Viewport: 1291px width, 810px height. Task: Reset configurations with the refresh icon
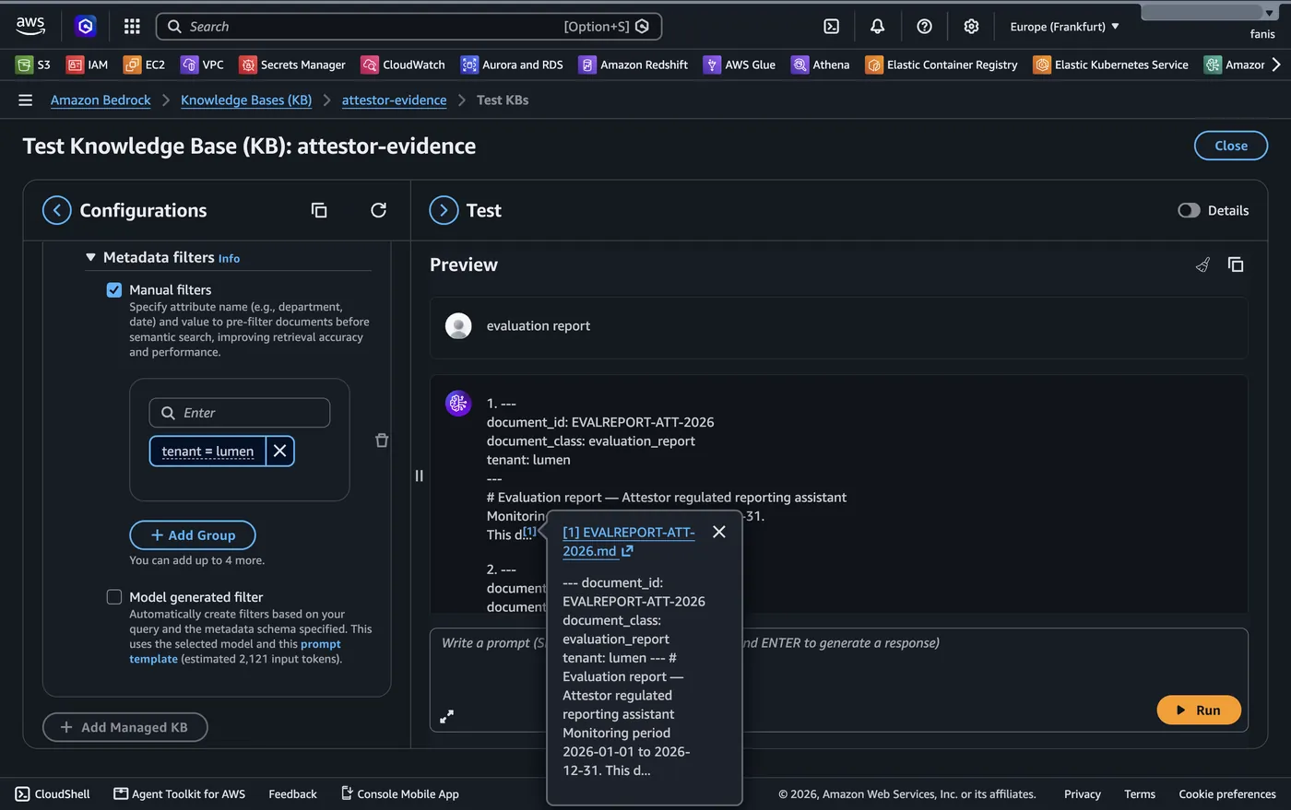point(378,210)
